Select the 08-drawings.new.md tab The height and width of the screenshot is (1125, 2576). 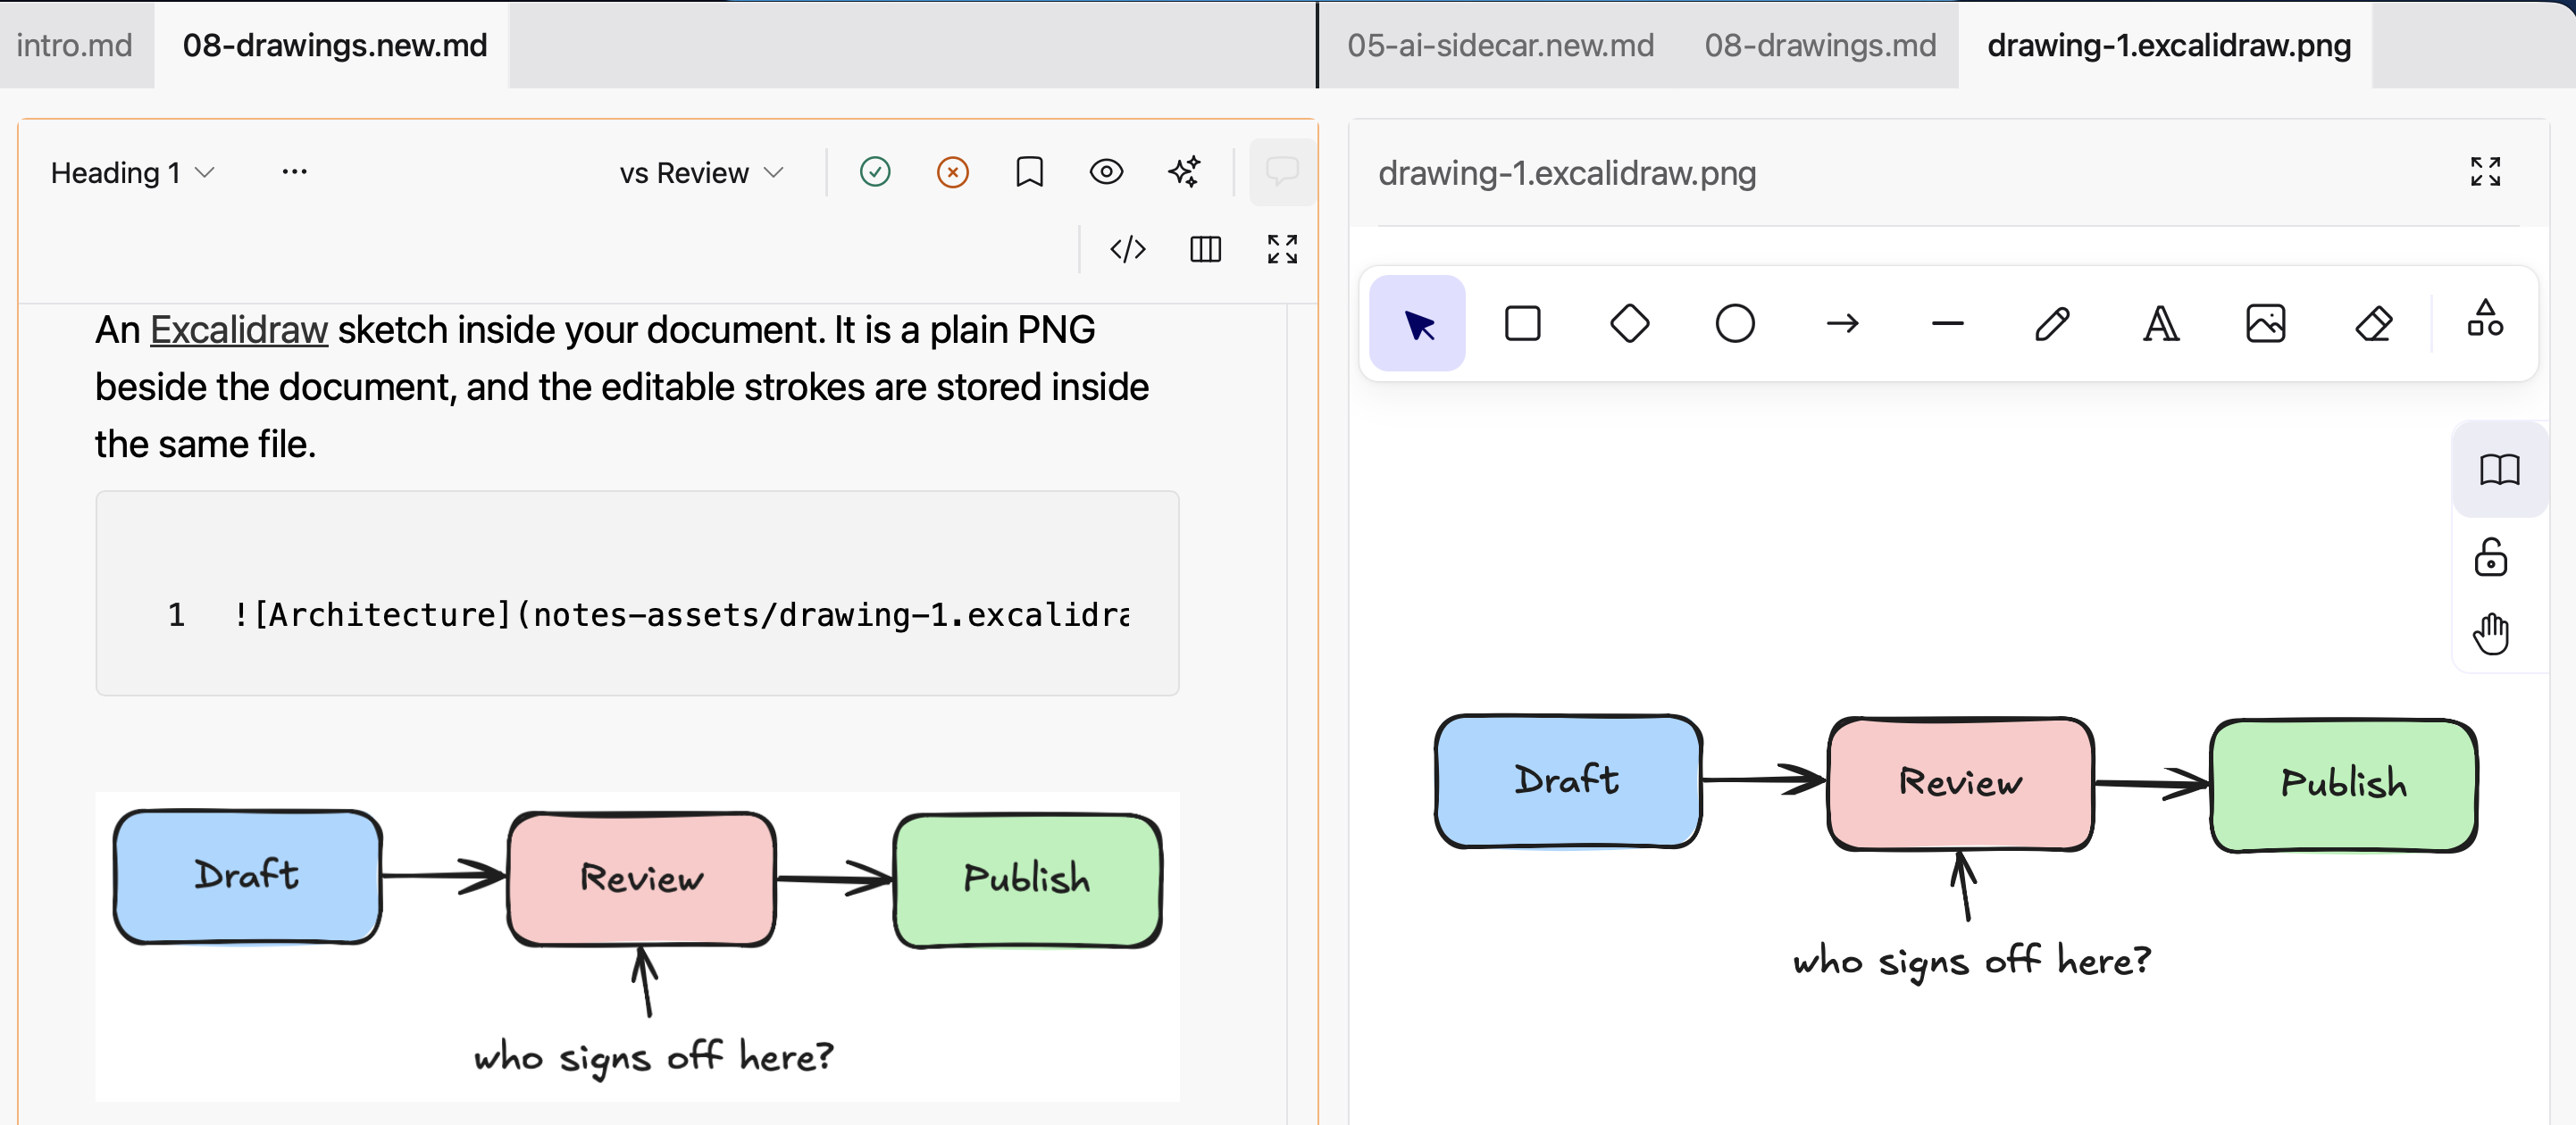pyautogui.click(x=334, y=45)
